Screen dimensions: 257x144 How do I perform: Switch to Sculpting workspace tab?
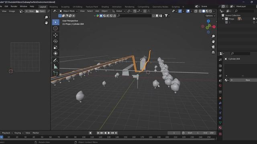pyautogui.click(x=65, y=7)
